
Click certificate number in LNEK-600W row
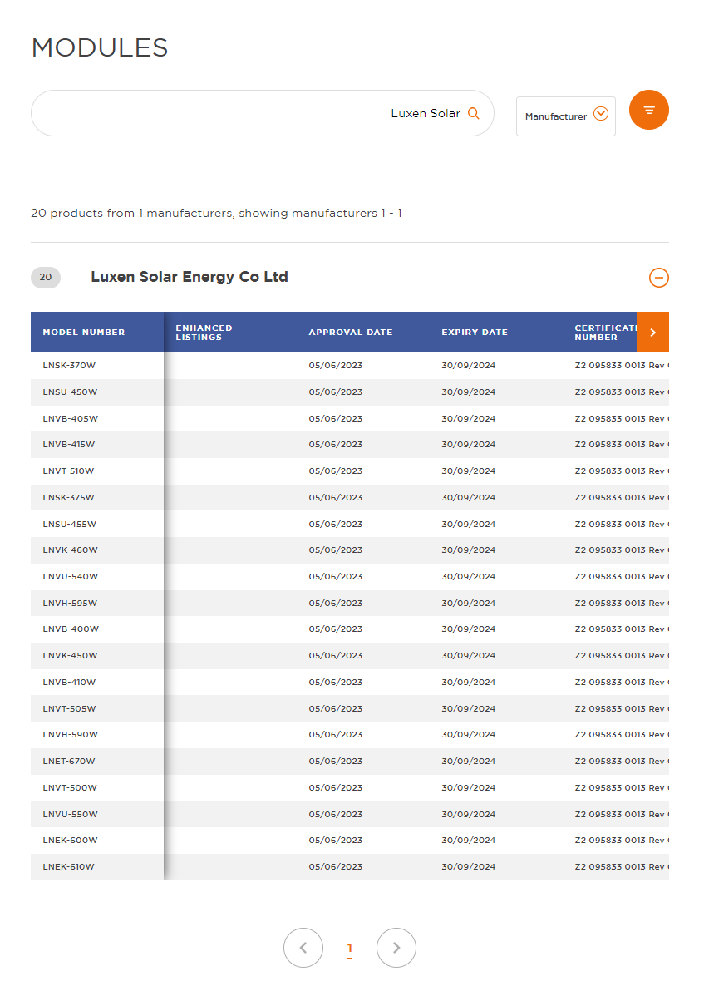point(622,841)
